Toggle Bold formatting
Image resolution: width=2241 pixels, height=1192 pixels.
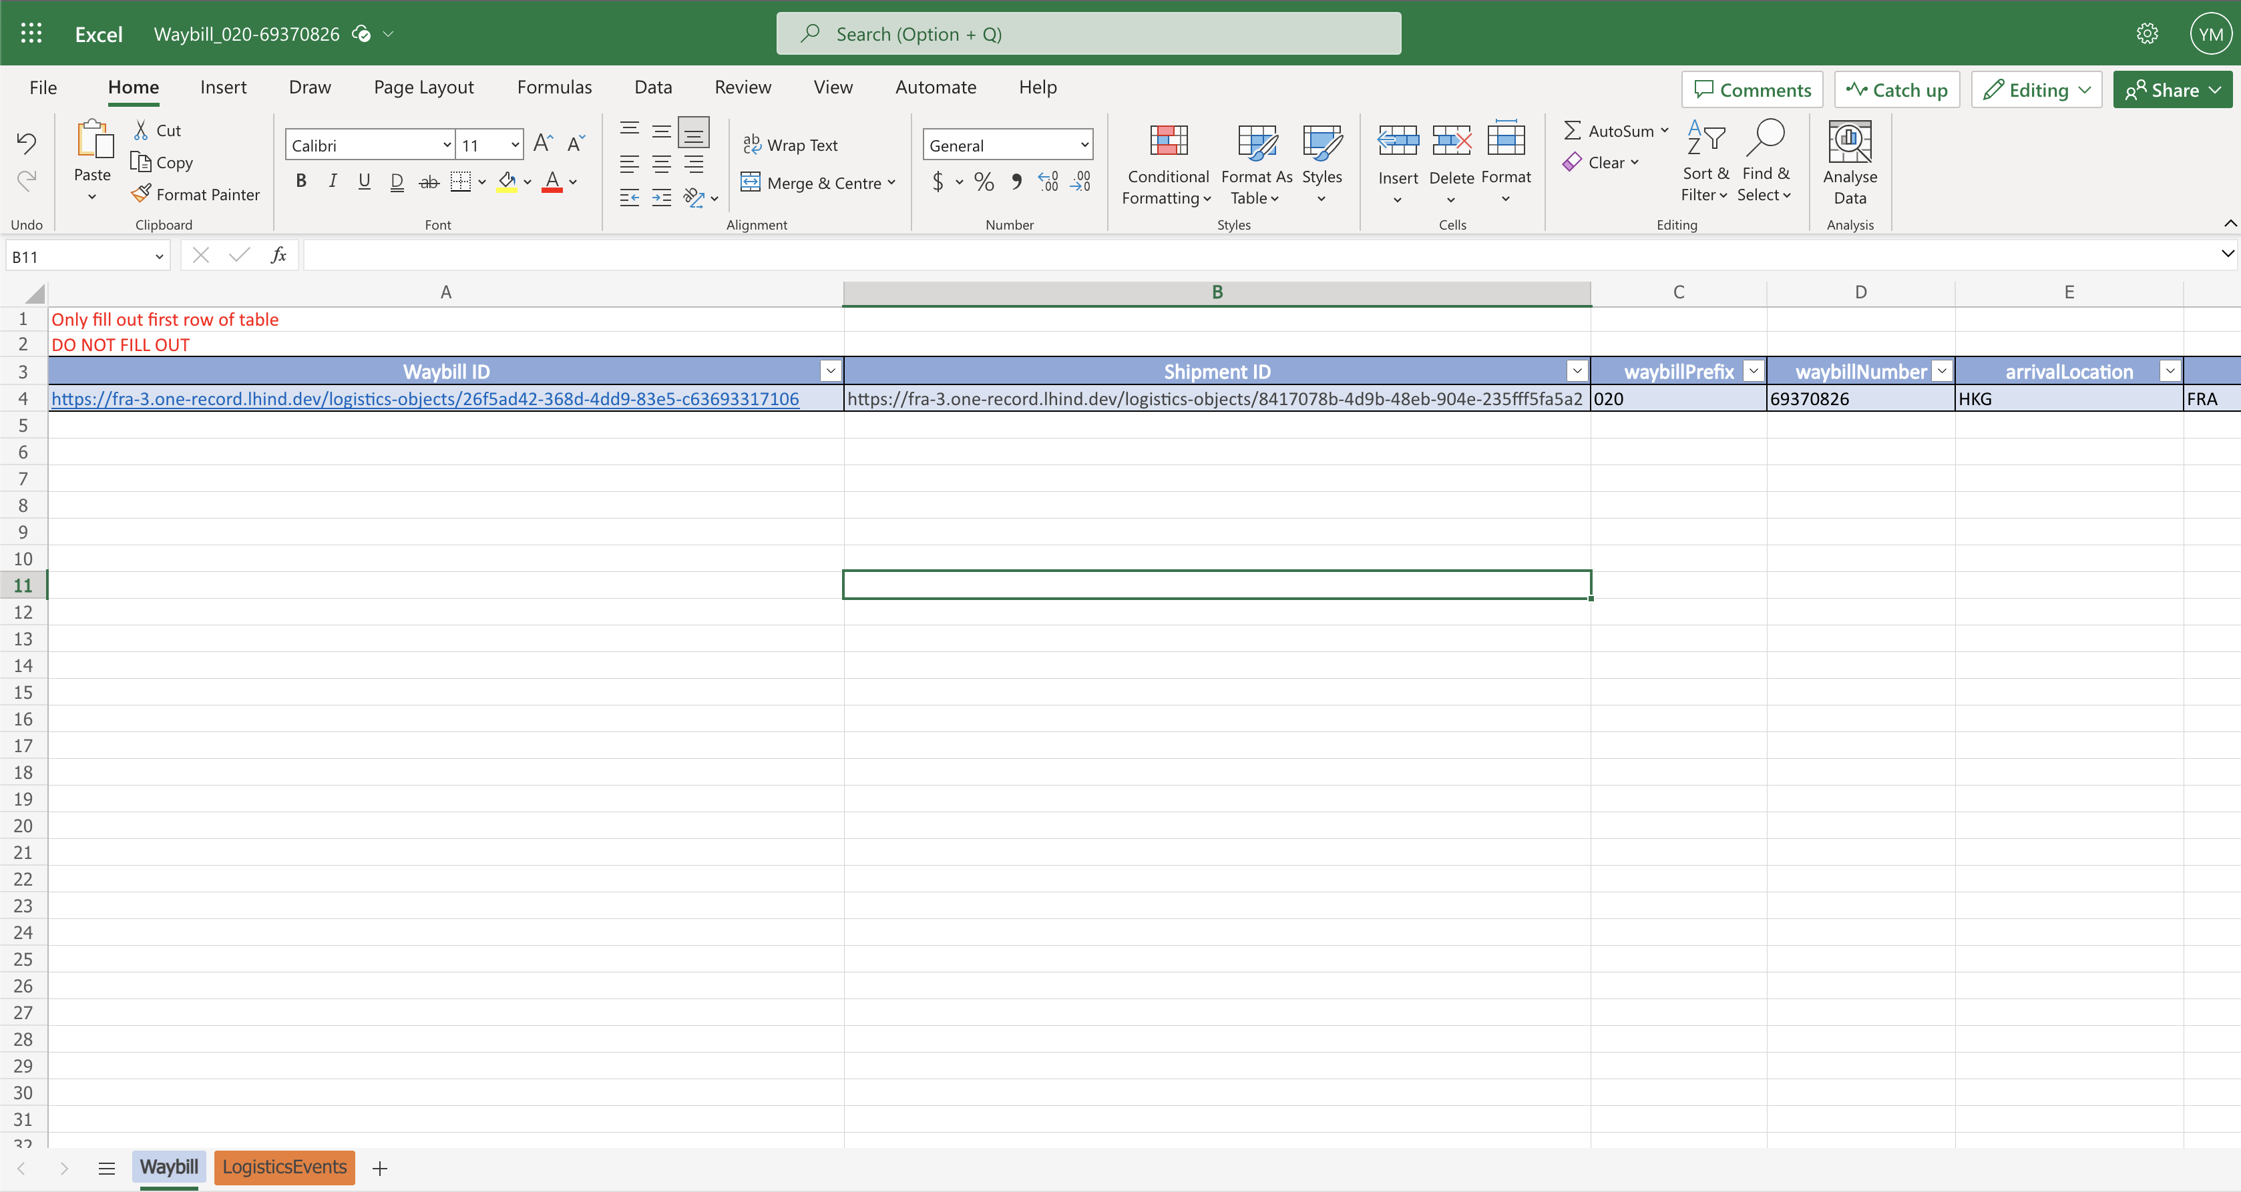coord(301,181)
